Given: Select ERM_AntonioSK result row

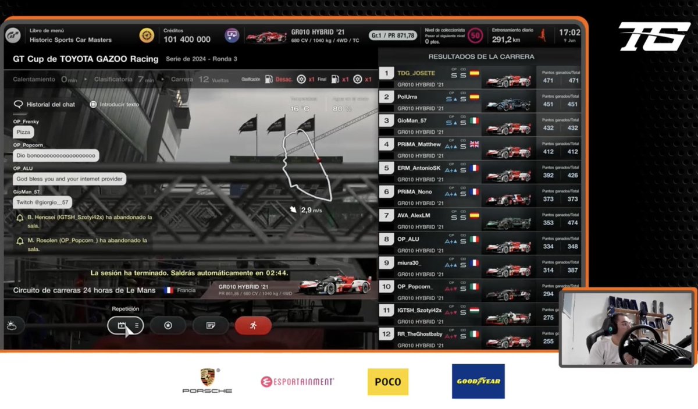Looking at the screenshot, I should click(480, 172).
